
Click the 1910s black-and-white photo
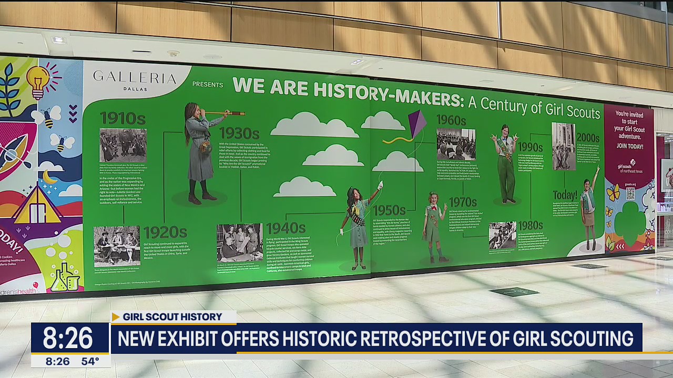(x=123, y=145)
